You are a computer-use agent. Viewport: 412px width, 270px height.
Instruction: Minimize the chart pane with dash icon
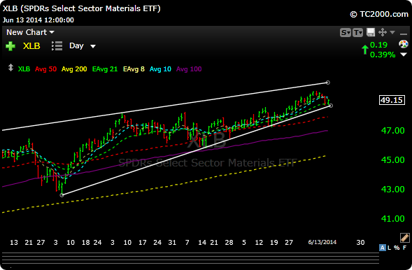click(x=404, y=34)
